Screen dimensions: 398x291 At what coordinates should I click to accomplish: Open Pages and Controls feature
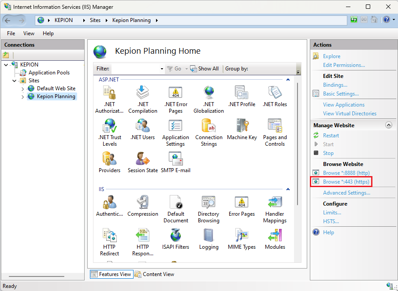275,133
